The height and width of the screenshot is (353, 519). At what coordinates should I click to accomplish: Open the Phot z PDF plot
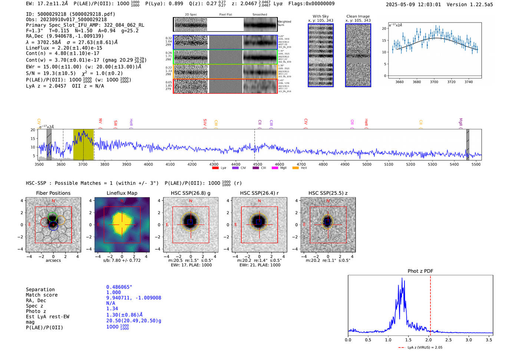point(420,305)
